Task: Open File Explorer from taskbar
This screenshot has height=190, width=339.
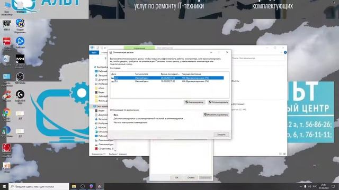Action: (x=74, y=186)
